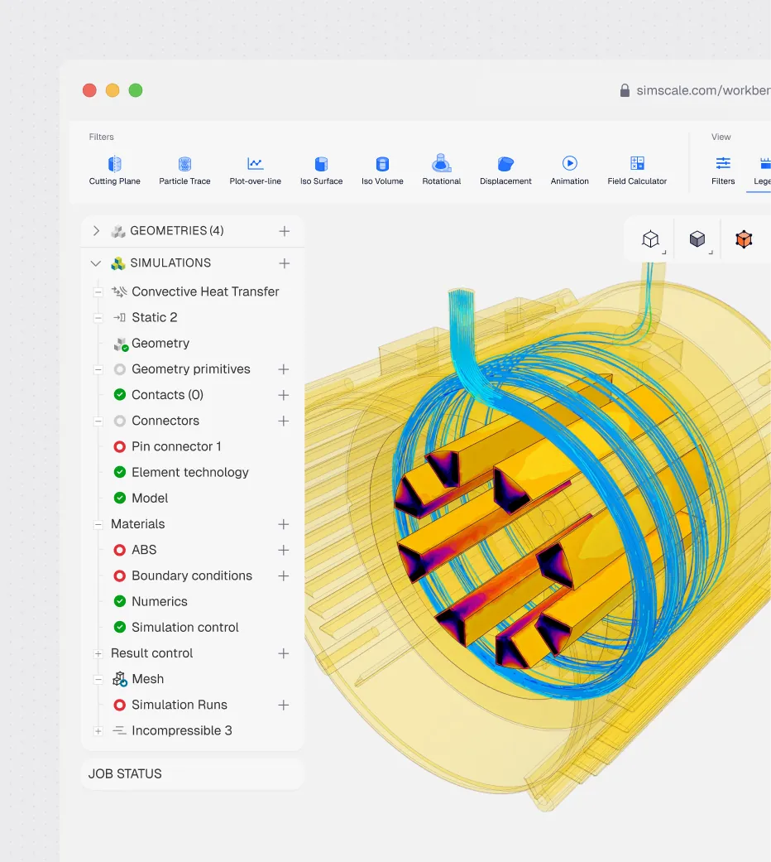This screenshot has height=862, width=771.
Task: Select the Cutting Plane filter
Action: pos(114,171)
